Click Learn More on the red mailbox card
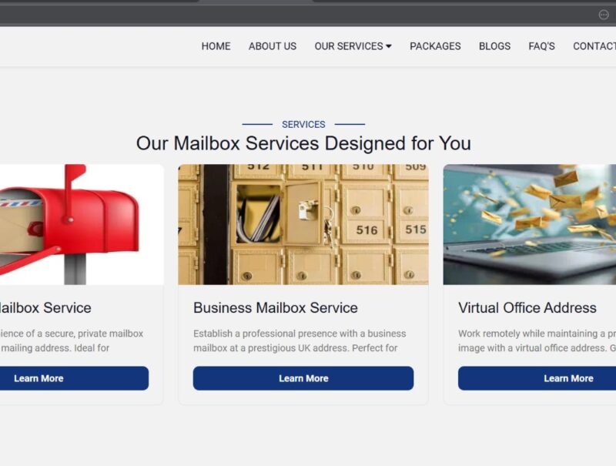616x466 pixels. 74,378
